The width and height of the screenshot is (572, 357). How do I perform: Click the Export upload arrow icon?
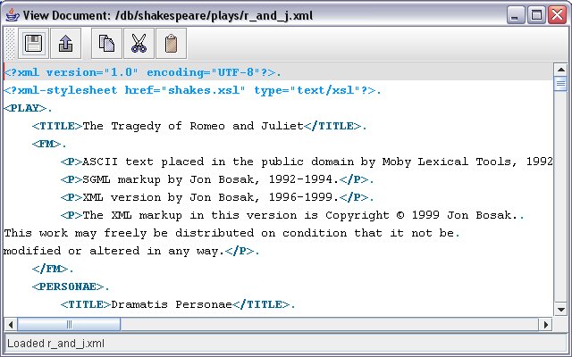[65, 43]
